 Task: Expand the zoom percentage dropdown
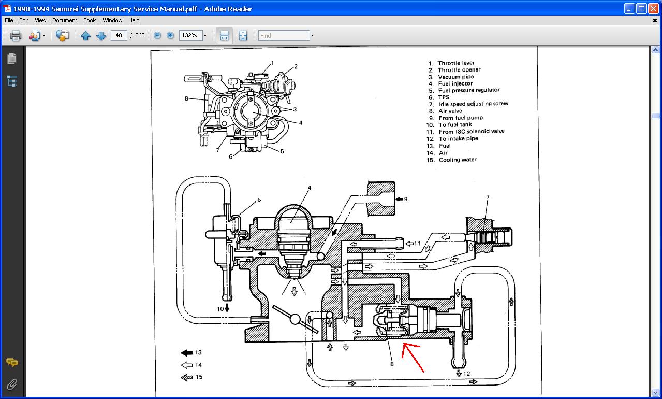point(205,36)
